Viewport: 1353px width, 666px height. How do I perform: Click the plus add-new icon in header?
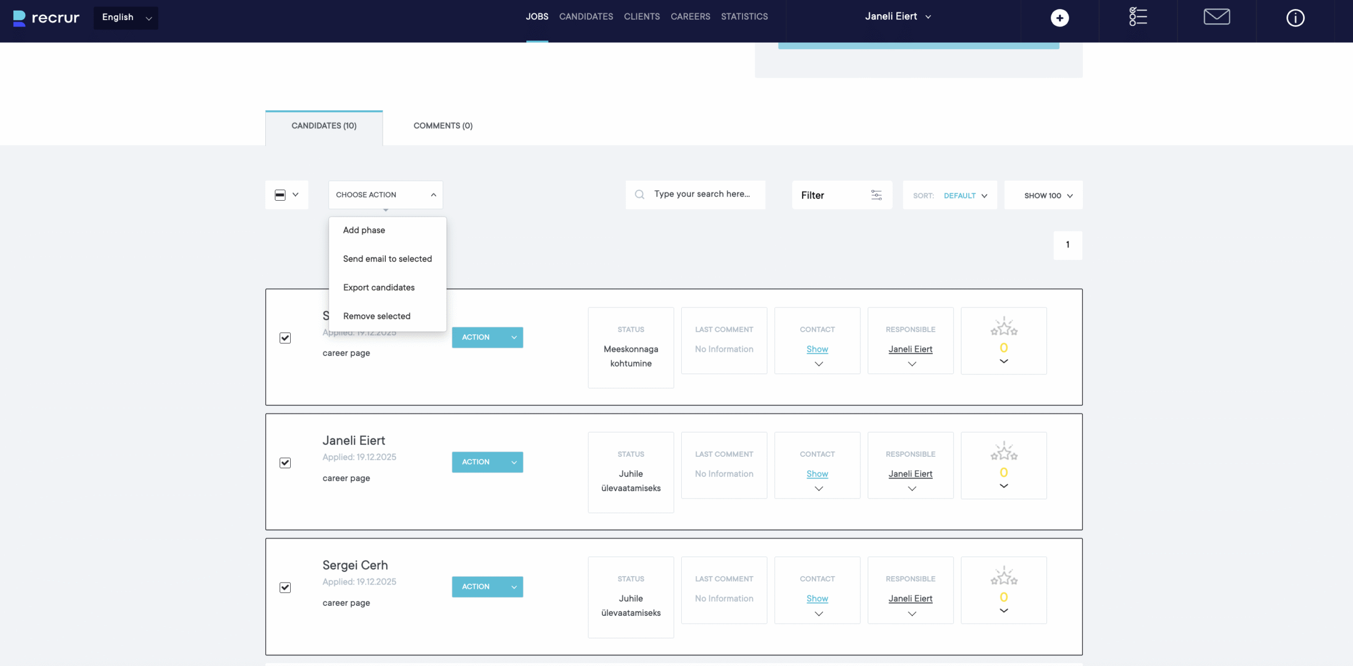1059,18
